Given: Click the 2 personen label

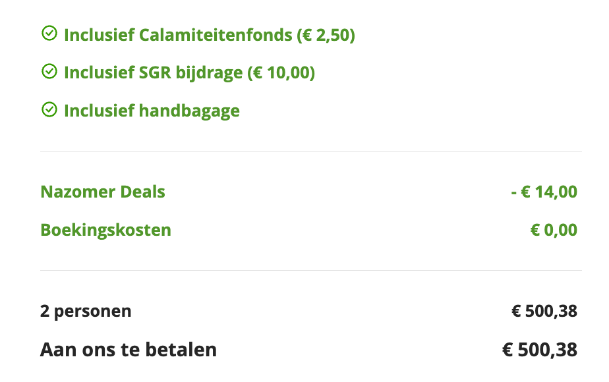Looking at the screenshot, I should click(x=86, y=311).
